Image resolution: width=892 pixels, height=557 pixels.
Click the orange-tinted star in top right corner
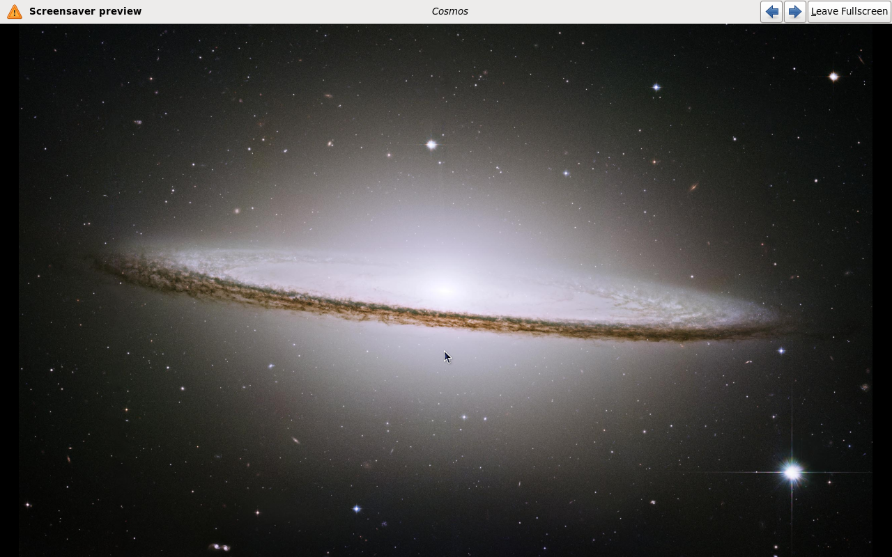click(x=833, y=77)
